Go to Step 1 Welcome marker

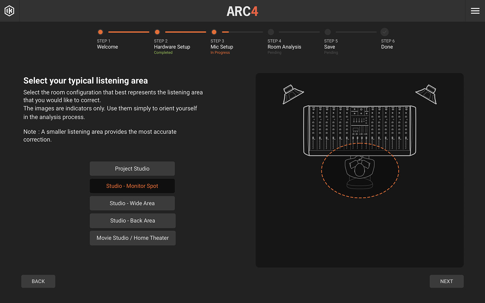point(100,32)
